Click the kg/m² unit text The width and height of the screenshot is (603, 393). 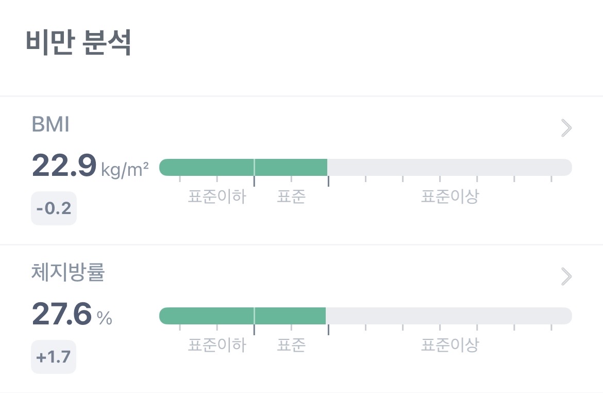click(x=125, y=169)
